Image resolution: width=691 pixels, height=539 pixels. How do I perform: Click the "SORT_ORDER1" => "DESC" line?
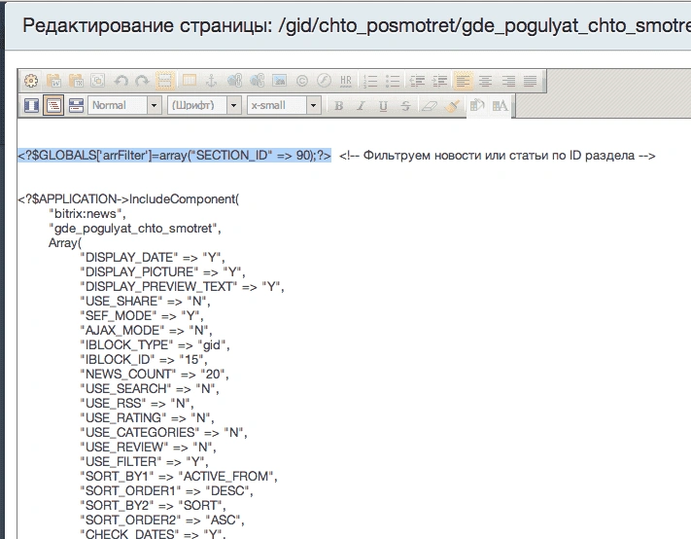pos(166,490)
